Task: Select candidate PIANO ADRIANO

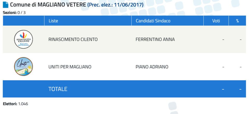Action: (x=152, y=67)
